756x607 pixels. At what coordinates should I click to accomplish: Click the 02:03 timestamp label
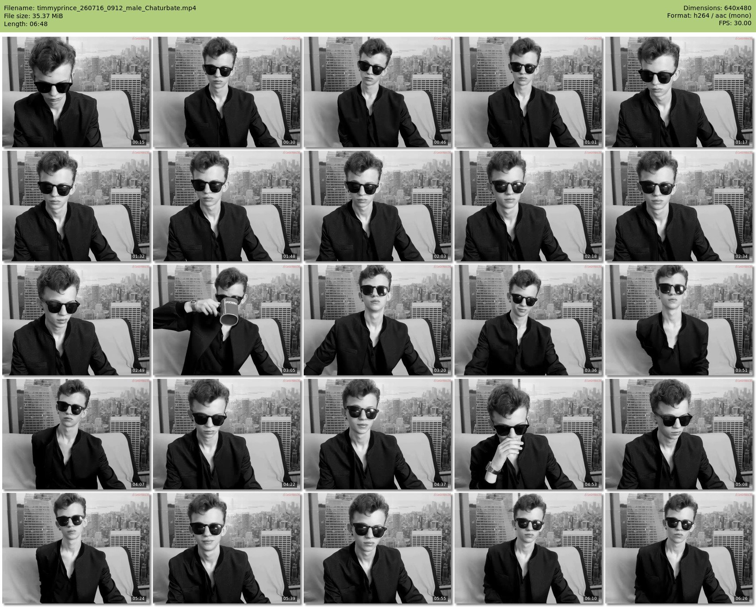click(440, 256)
